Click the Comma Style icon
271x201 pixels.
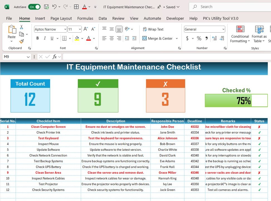point(207,38)
